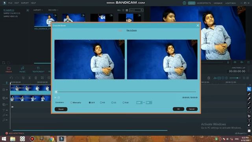Click the Split scissors icon in toolbar
This screenshot has height=142, width=252.
pyautogui.click(x=30, y=78)
